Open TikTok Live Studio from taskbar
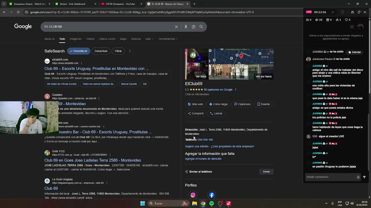371x208 pixels. [x=229, y=203]
